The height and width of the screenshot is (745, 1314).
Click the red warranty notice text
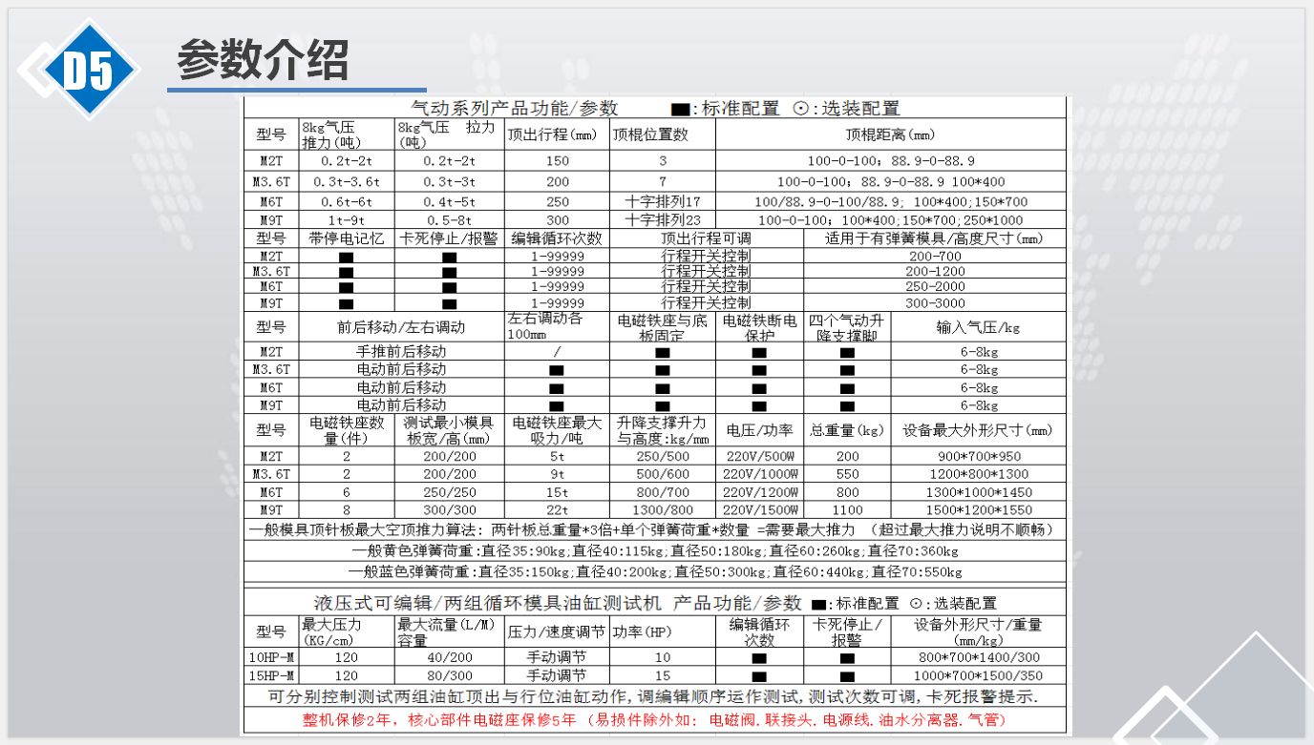(x=654, y=719)
